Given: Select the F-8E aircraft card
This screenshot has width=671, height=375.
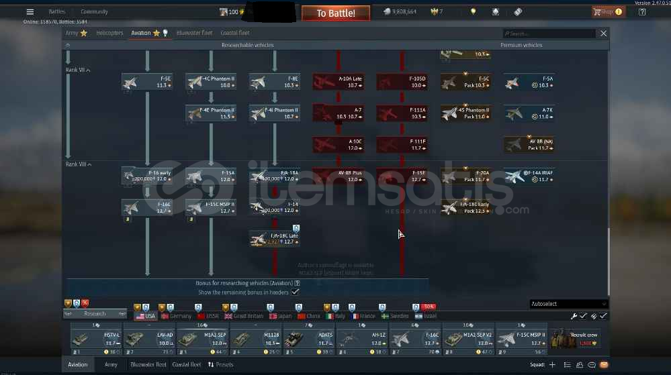Looking at the screenshot, I should [274, 82].
